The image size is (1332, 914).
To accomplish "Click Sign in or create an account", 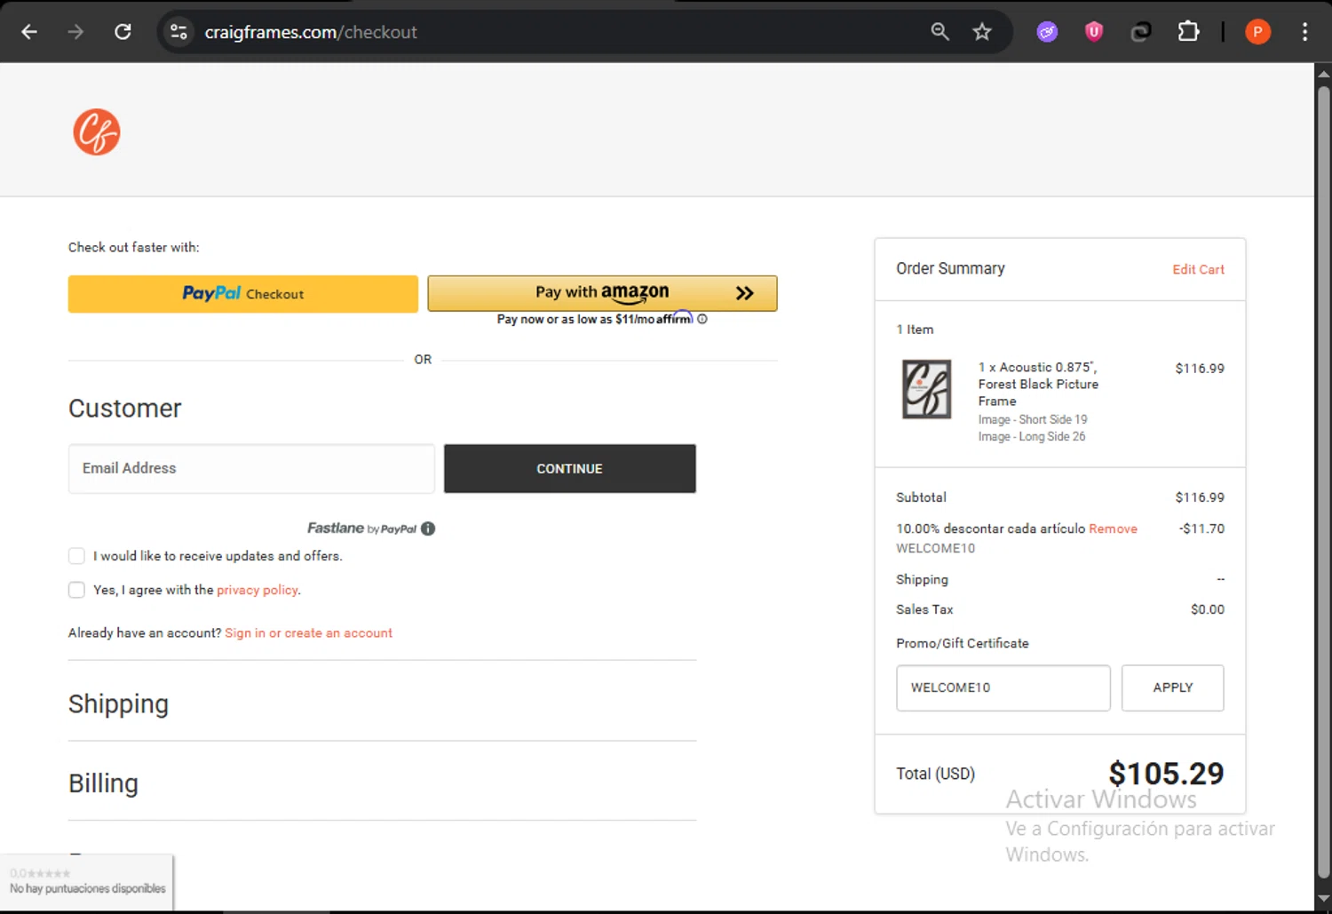I will (308, 633).
